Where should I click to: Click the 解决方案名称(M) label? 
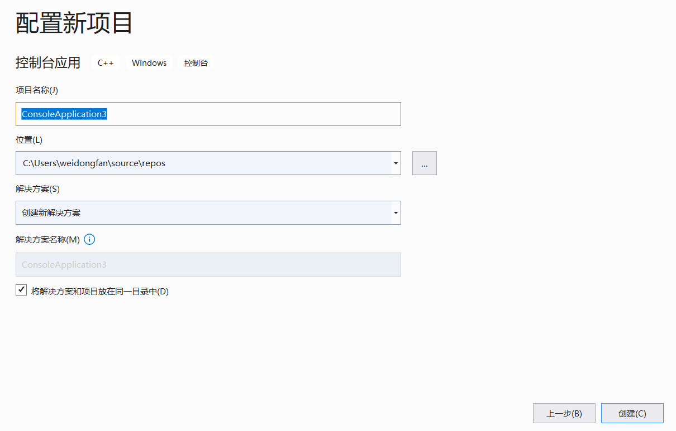48,240
